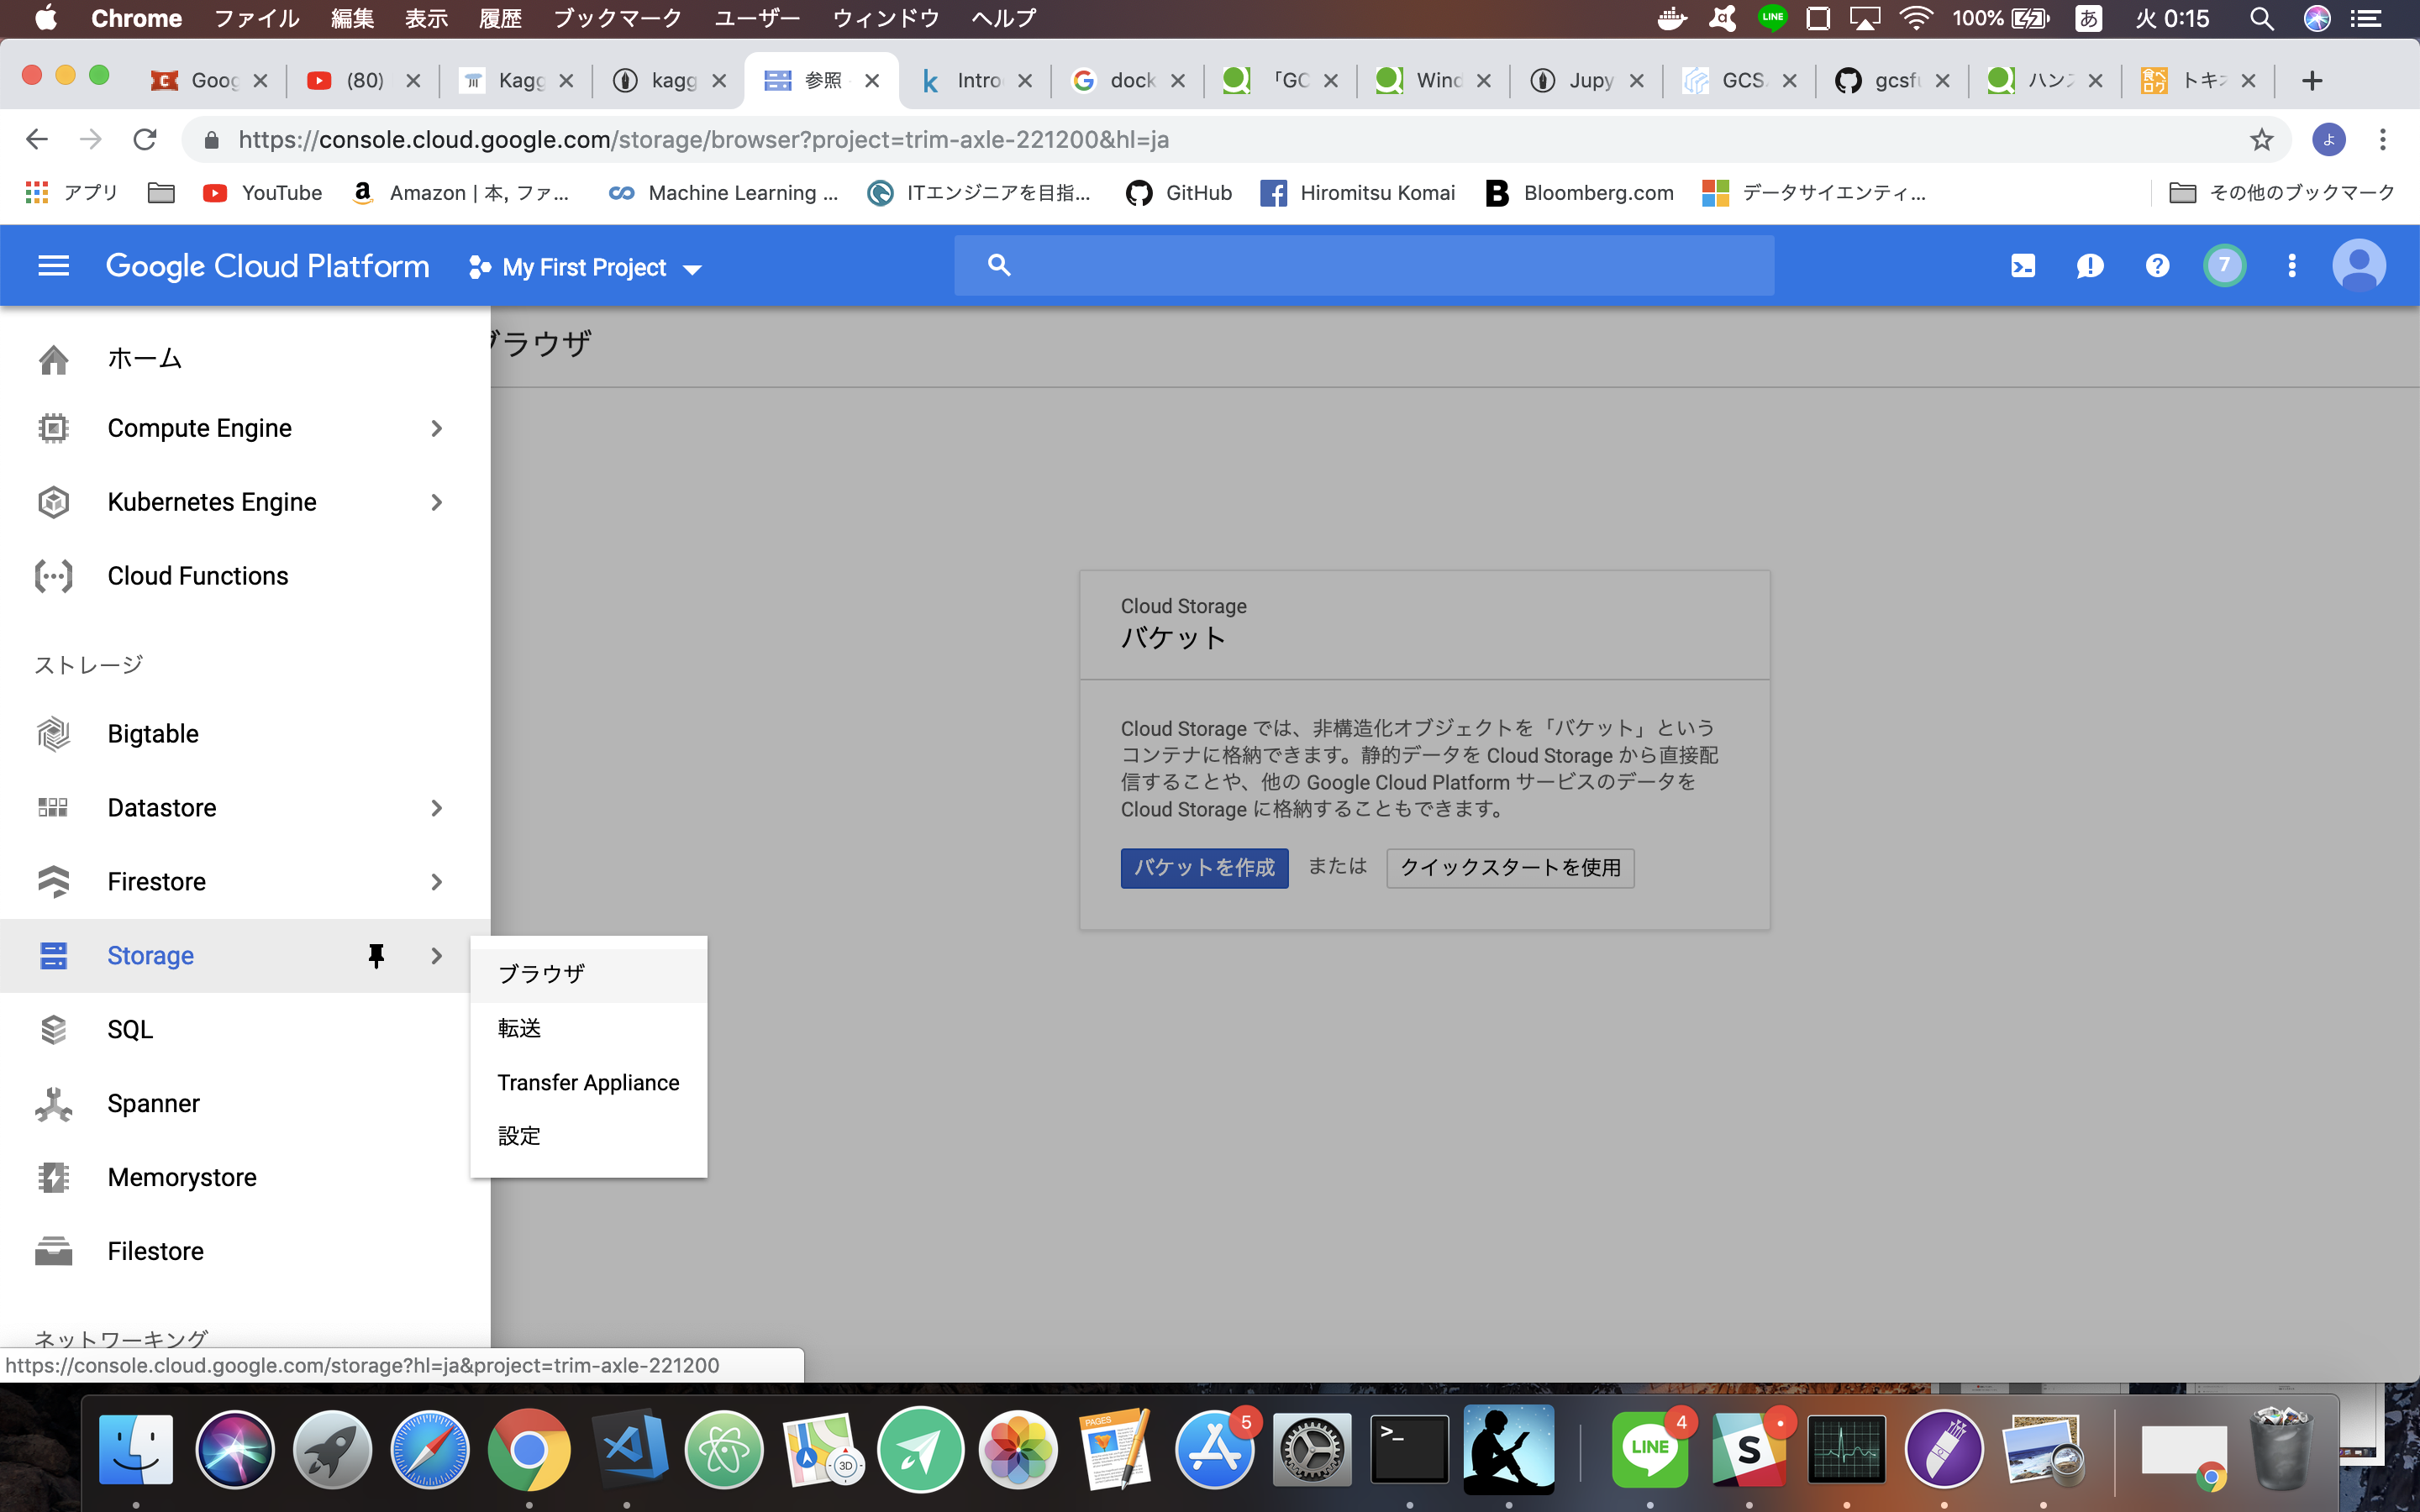
Task: Click the Memorystore icon
Action: [x=53, y=1178]
